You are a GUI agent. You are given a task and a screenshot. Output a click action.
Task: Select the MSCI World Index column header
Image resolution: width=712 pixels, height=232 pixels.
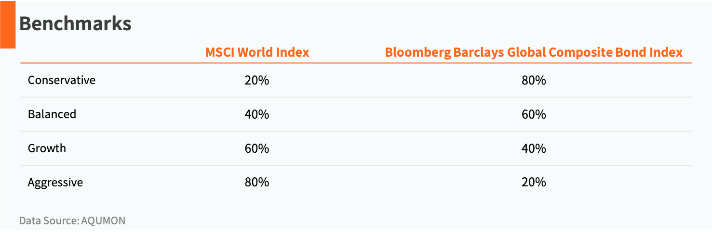tap(257, 52)
